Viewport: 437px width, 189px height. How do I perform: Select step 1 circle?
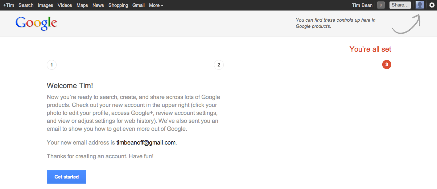[51, 65]
